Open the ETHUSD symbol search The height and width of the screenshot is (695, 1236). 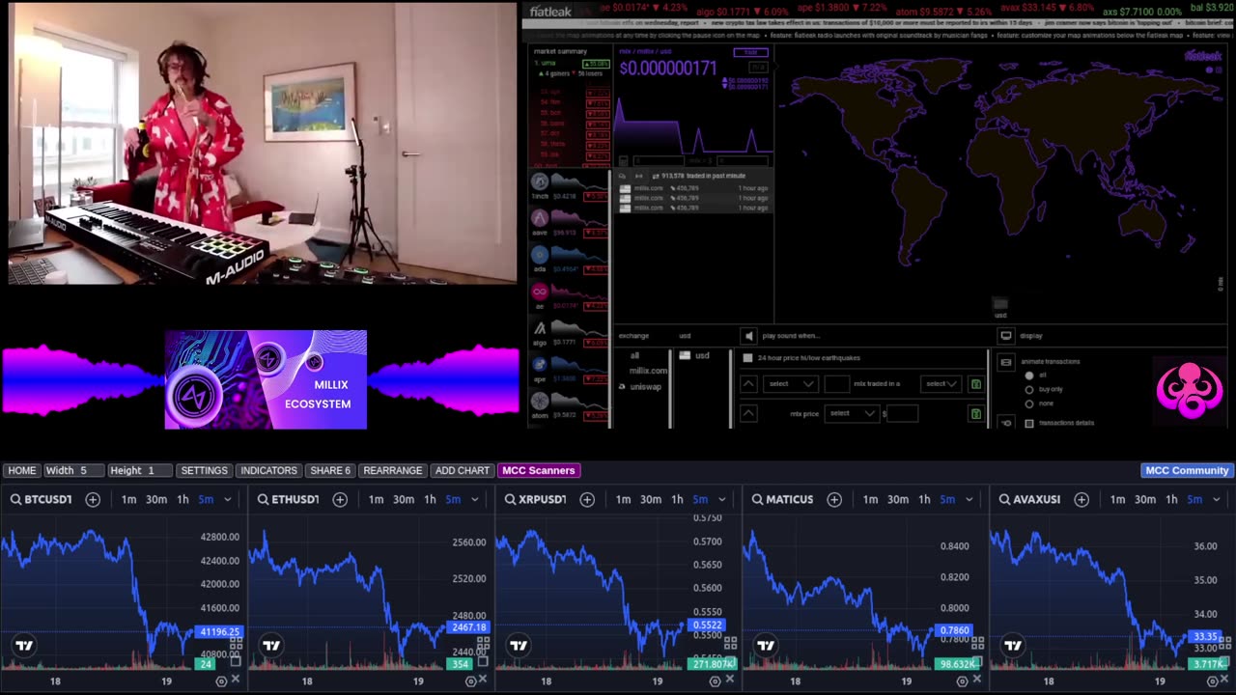point(288,499)
